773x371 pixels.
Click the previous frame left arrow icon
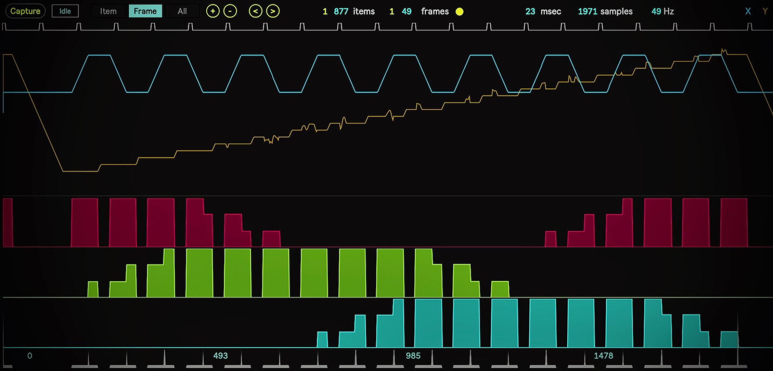click(255, 11)
